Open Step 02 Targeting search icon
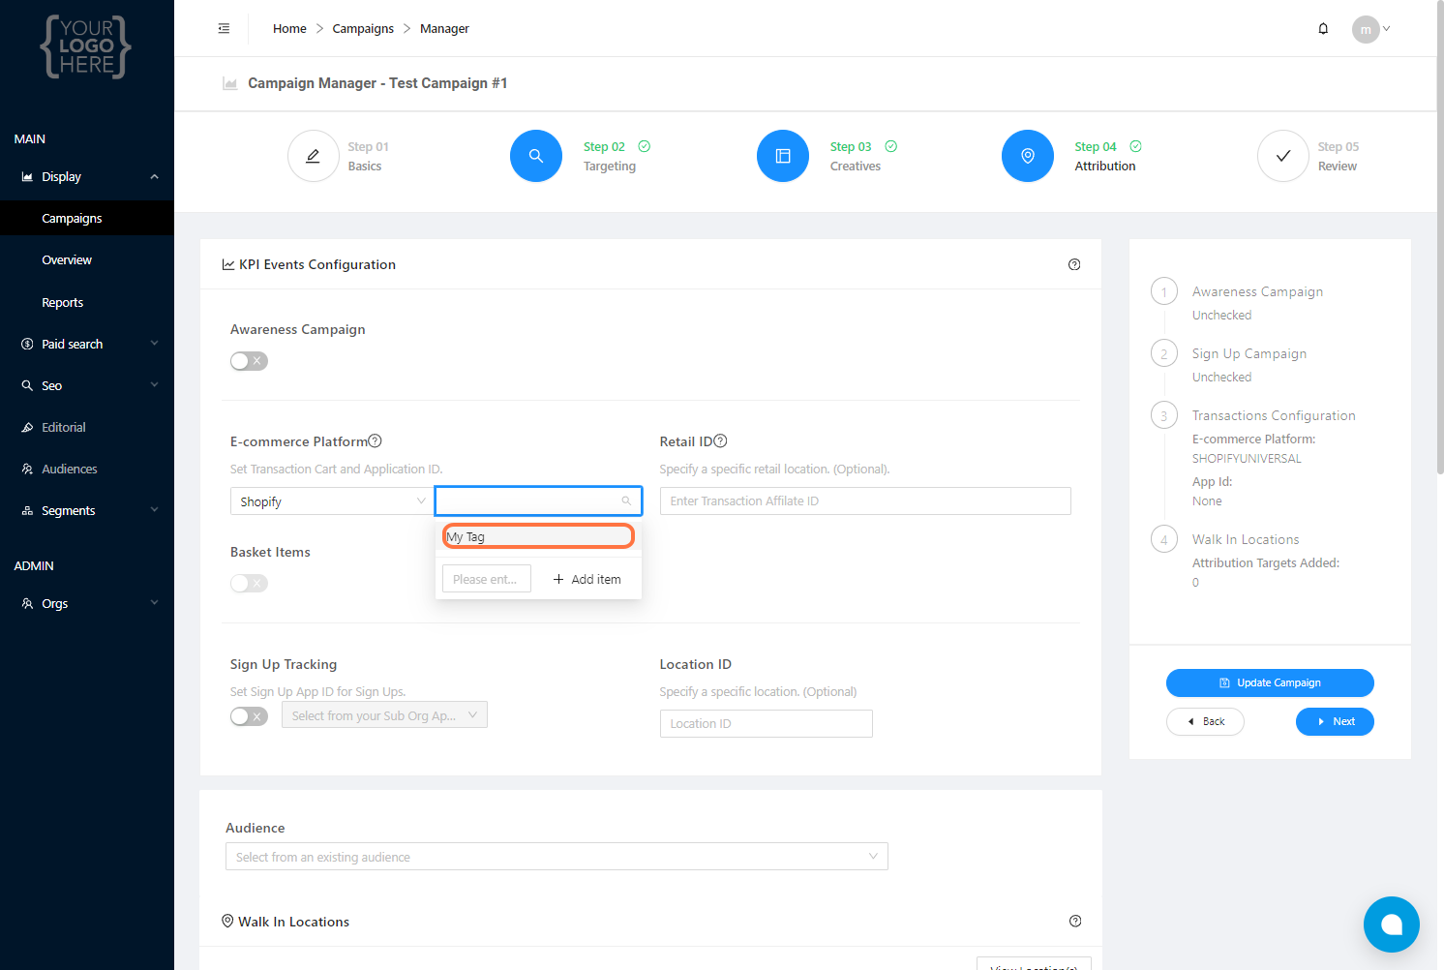 tap(536, 156)
